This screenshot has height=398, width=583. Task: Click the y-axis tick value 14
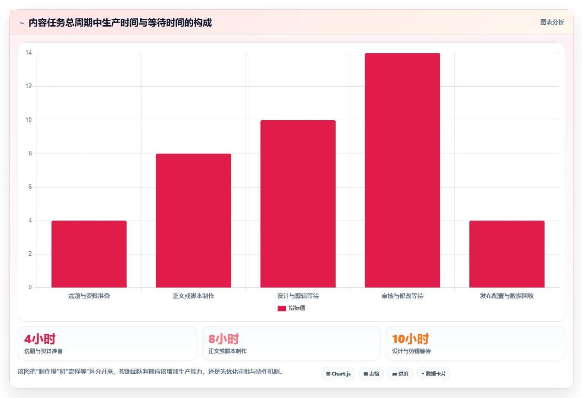click(28, 53)
